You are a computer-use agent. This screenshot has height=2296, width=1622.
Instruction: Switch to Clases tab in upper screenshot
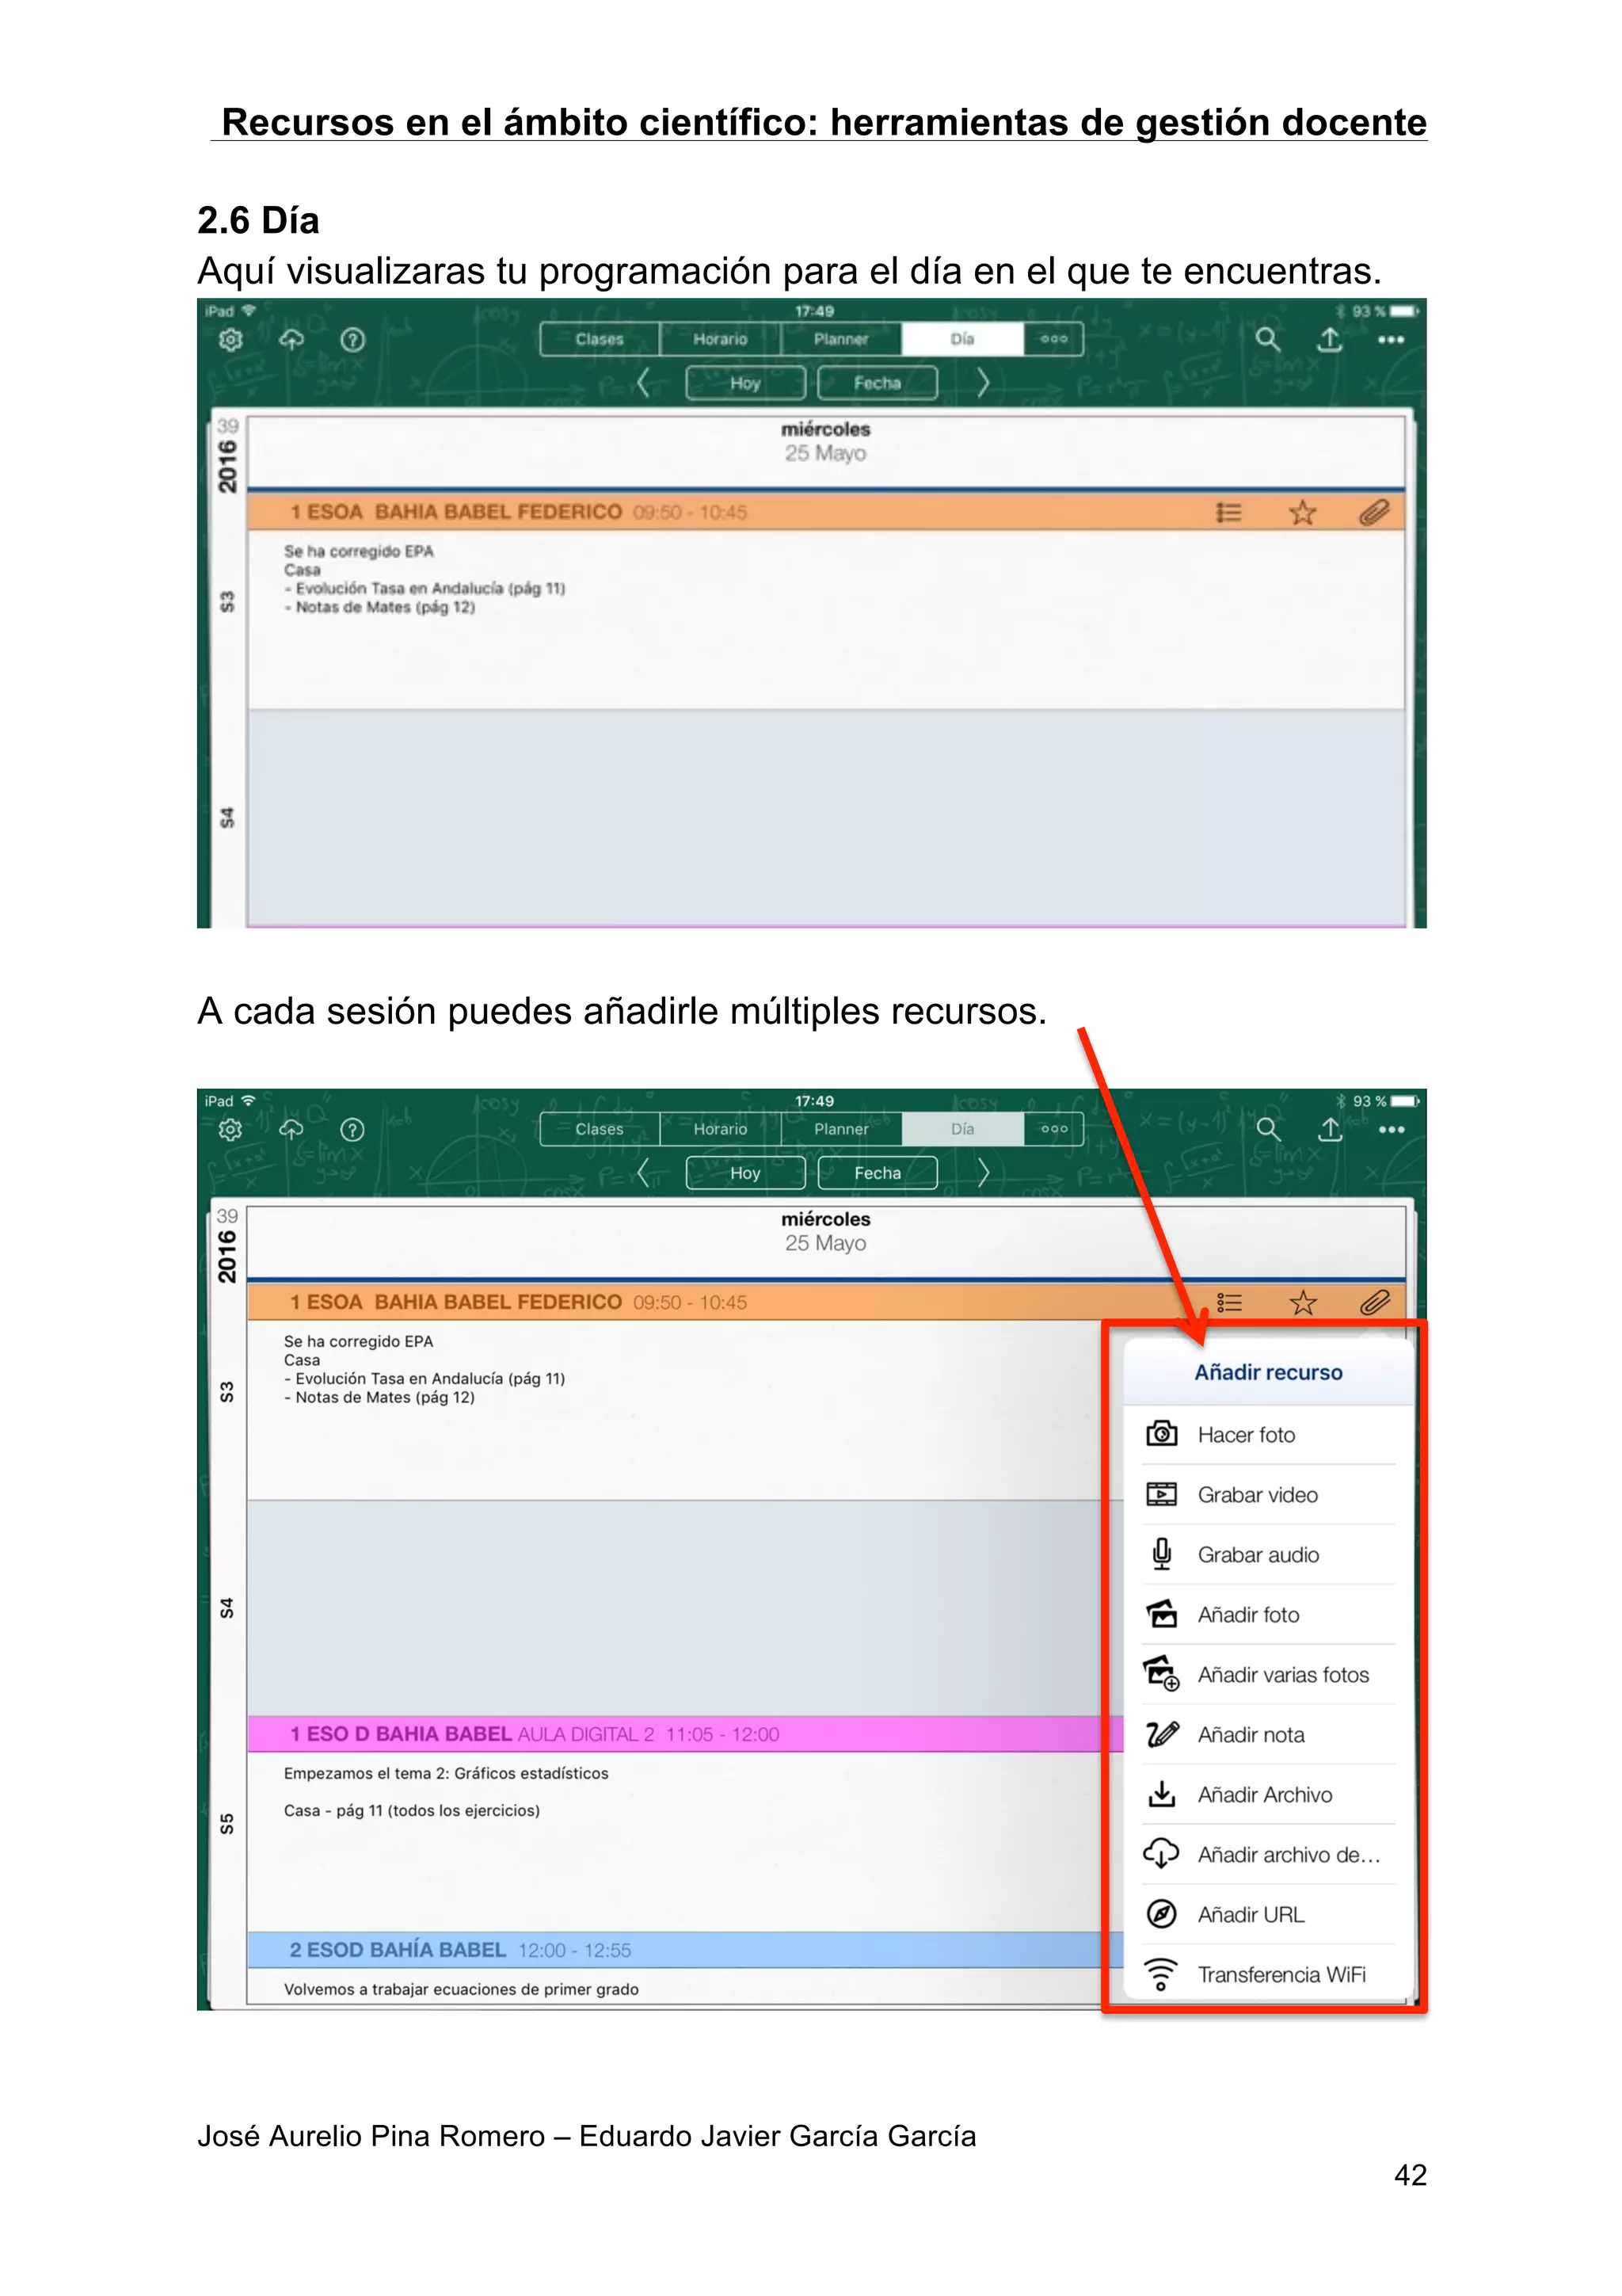600,339
